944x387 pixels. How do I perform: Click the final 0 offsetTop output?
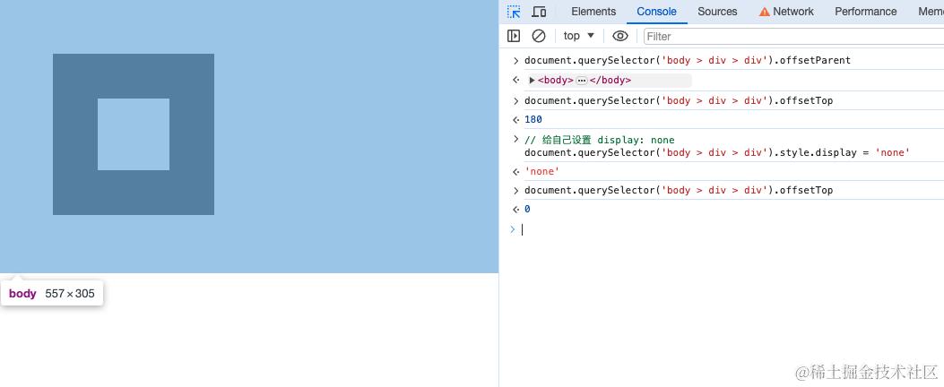pyautogui.click(x=527, y=209)
